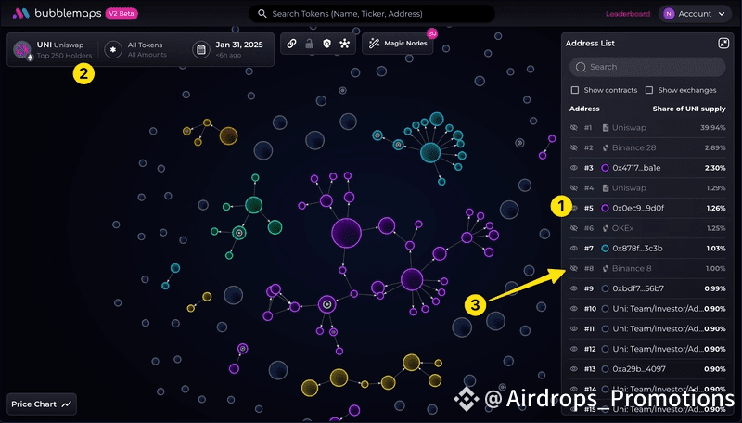Click the exchange icon on OKEx row

(606, 228)
